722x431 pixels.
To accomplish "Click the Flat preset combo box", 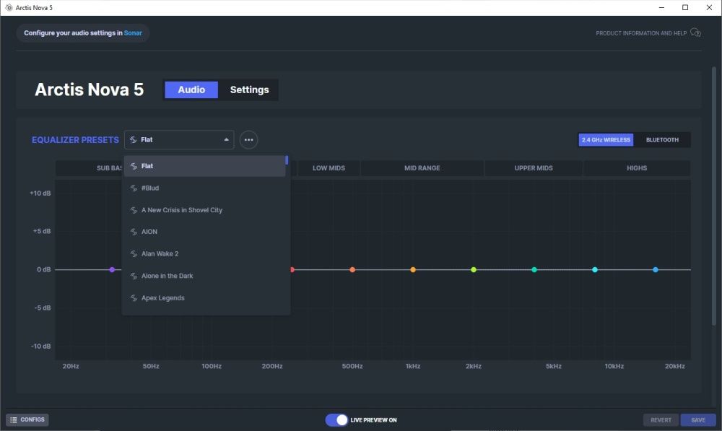I will coord(179,139).
